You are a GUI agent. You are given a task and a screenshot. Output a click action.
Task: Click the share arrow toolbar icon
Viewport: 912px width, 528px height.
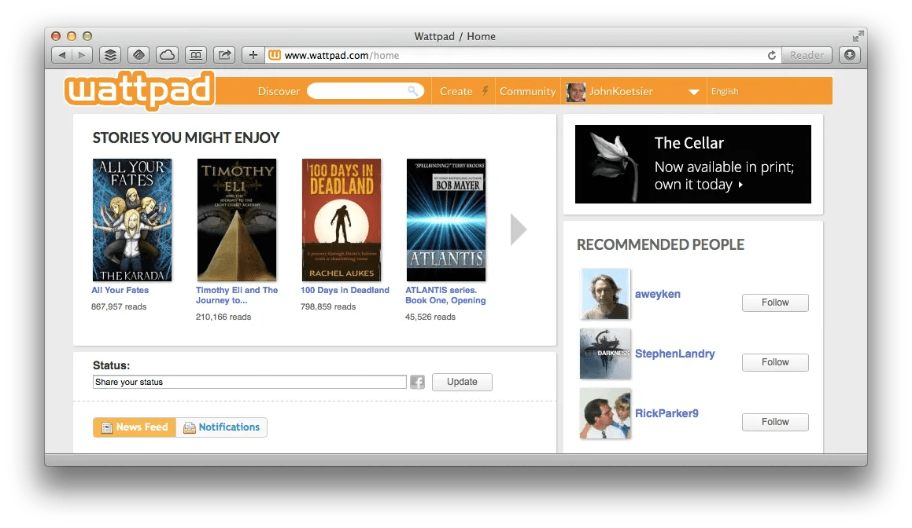pos(224,55)
